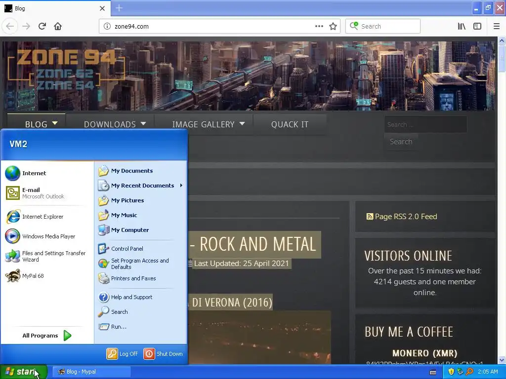Open Files and Settings Transfer Wizard

tap(47, 256)
